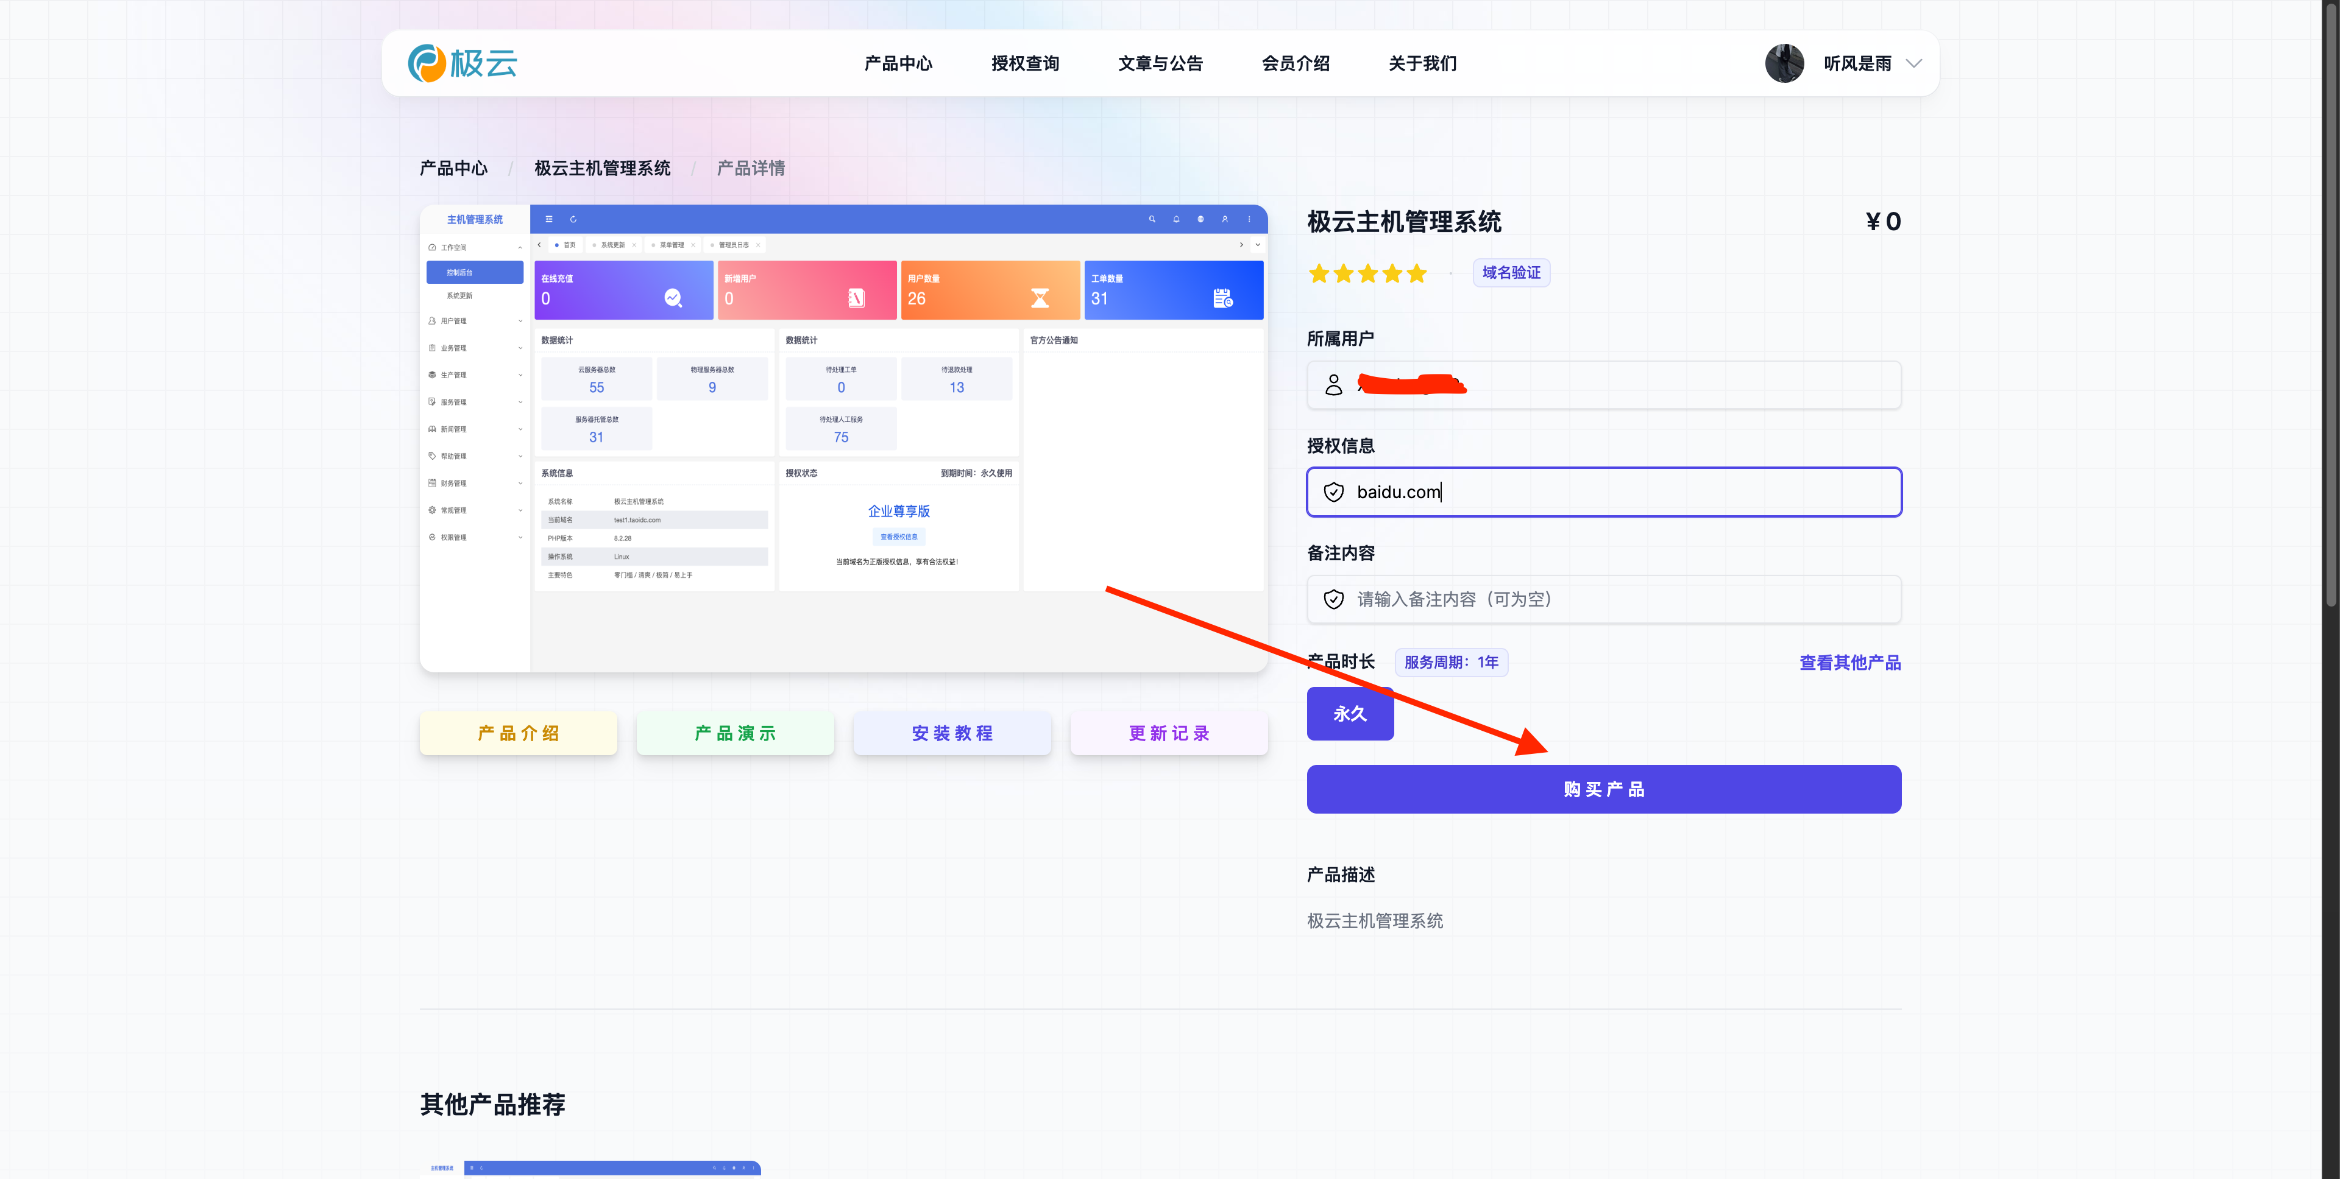This screenshot has height=1179, width=2340.
Task: Click the user avatar picture
Action: [1784, 63]
